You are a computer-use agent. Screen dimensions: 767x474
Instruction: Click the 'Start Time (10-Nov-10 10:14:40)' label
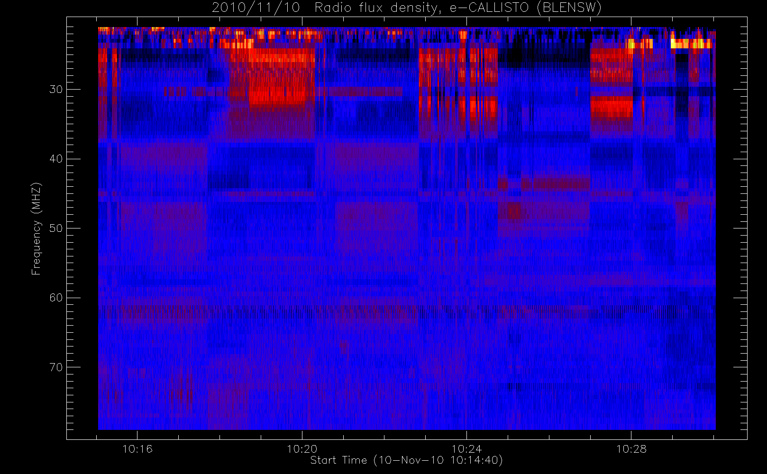pos(406,460)
